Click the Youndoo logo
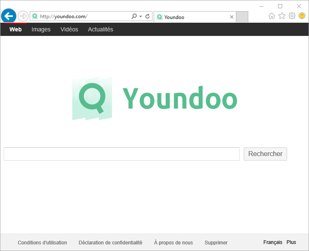Image resolution: width=309 pixels, height=251 pixels. tap(154, 98)
